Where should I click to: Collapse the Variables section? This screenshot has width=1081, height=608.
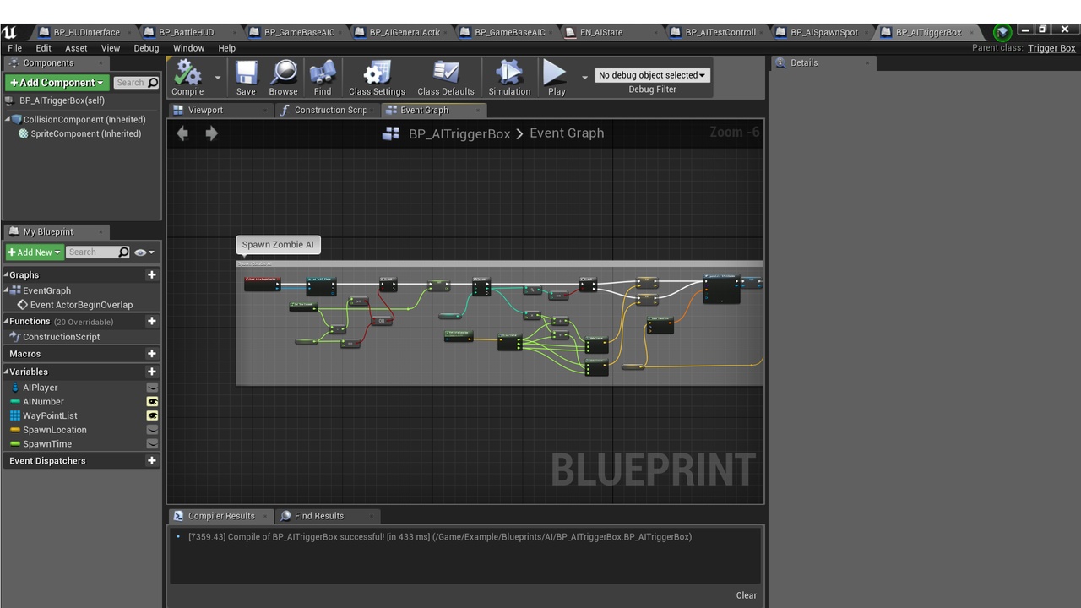[x=7, y=372]
